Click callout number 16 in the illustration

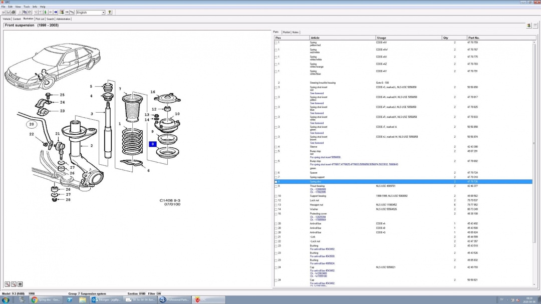point(153,92)
